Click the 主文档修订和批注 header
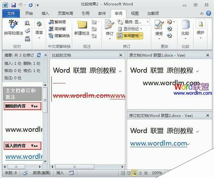The width and height of the screenshot is (214, 178). 22,94
